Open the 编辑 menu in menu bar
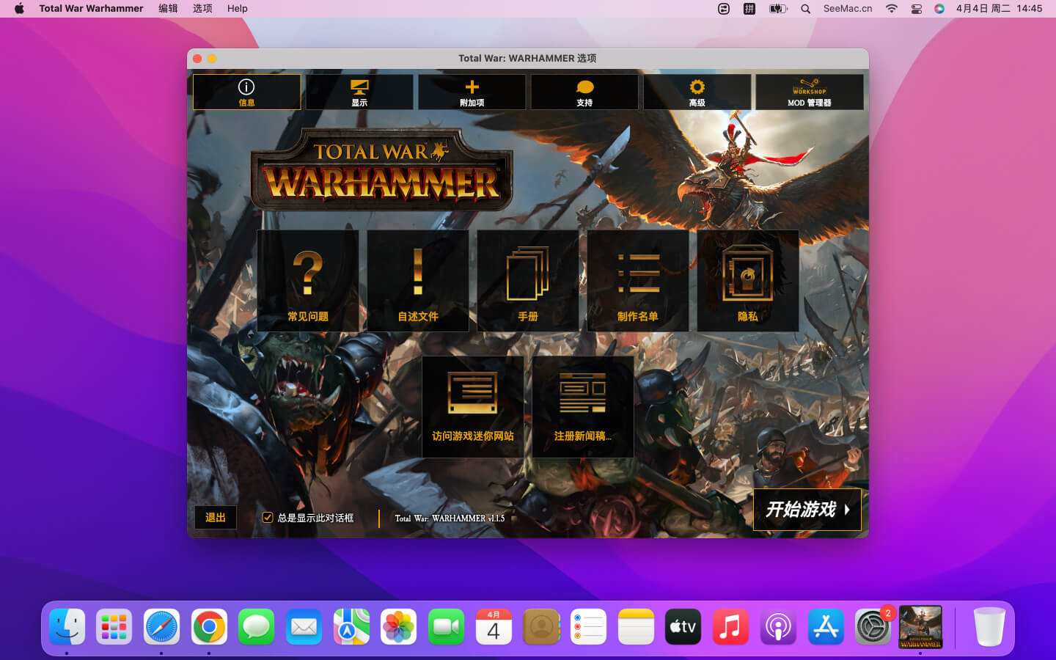The width and height of the screenshot is (1056, 660). [x=168, y=9]
